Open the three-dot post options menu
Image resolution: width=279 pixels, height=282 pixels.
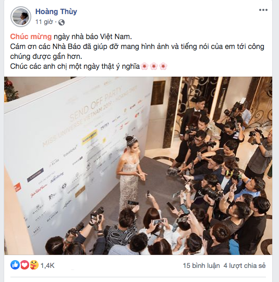pyautogui.click(x=263, y=10)
